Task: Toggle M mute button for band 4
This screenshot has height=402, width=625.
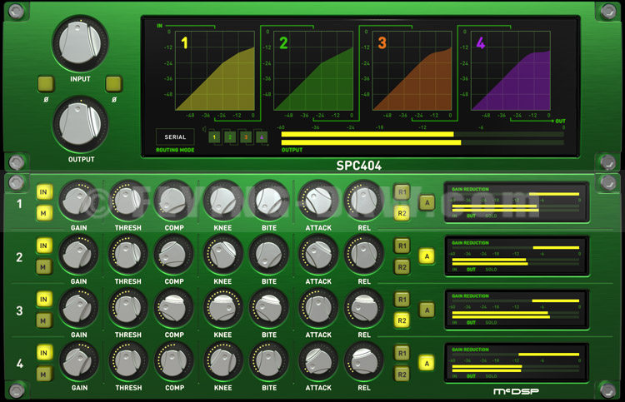Action: tap(44, 375)
